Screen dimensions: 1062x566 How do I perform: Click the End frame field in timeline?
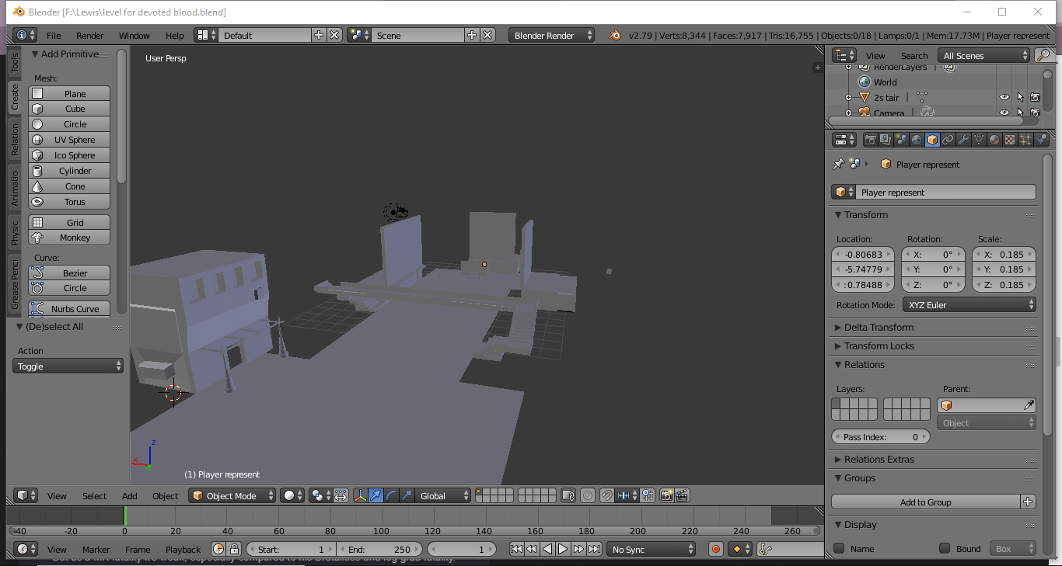pyautogui.click(x=379, y=549)
